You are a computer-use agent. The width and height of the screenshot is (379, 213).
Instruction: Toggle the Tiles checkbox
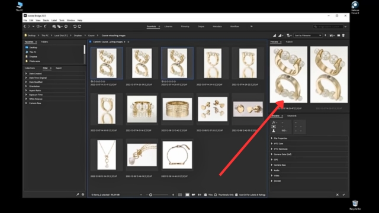tap(205, 195)
